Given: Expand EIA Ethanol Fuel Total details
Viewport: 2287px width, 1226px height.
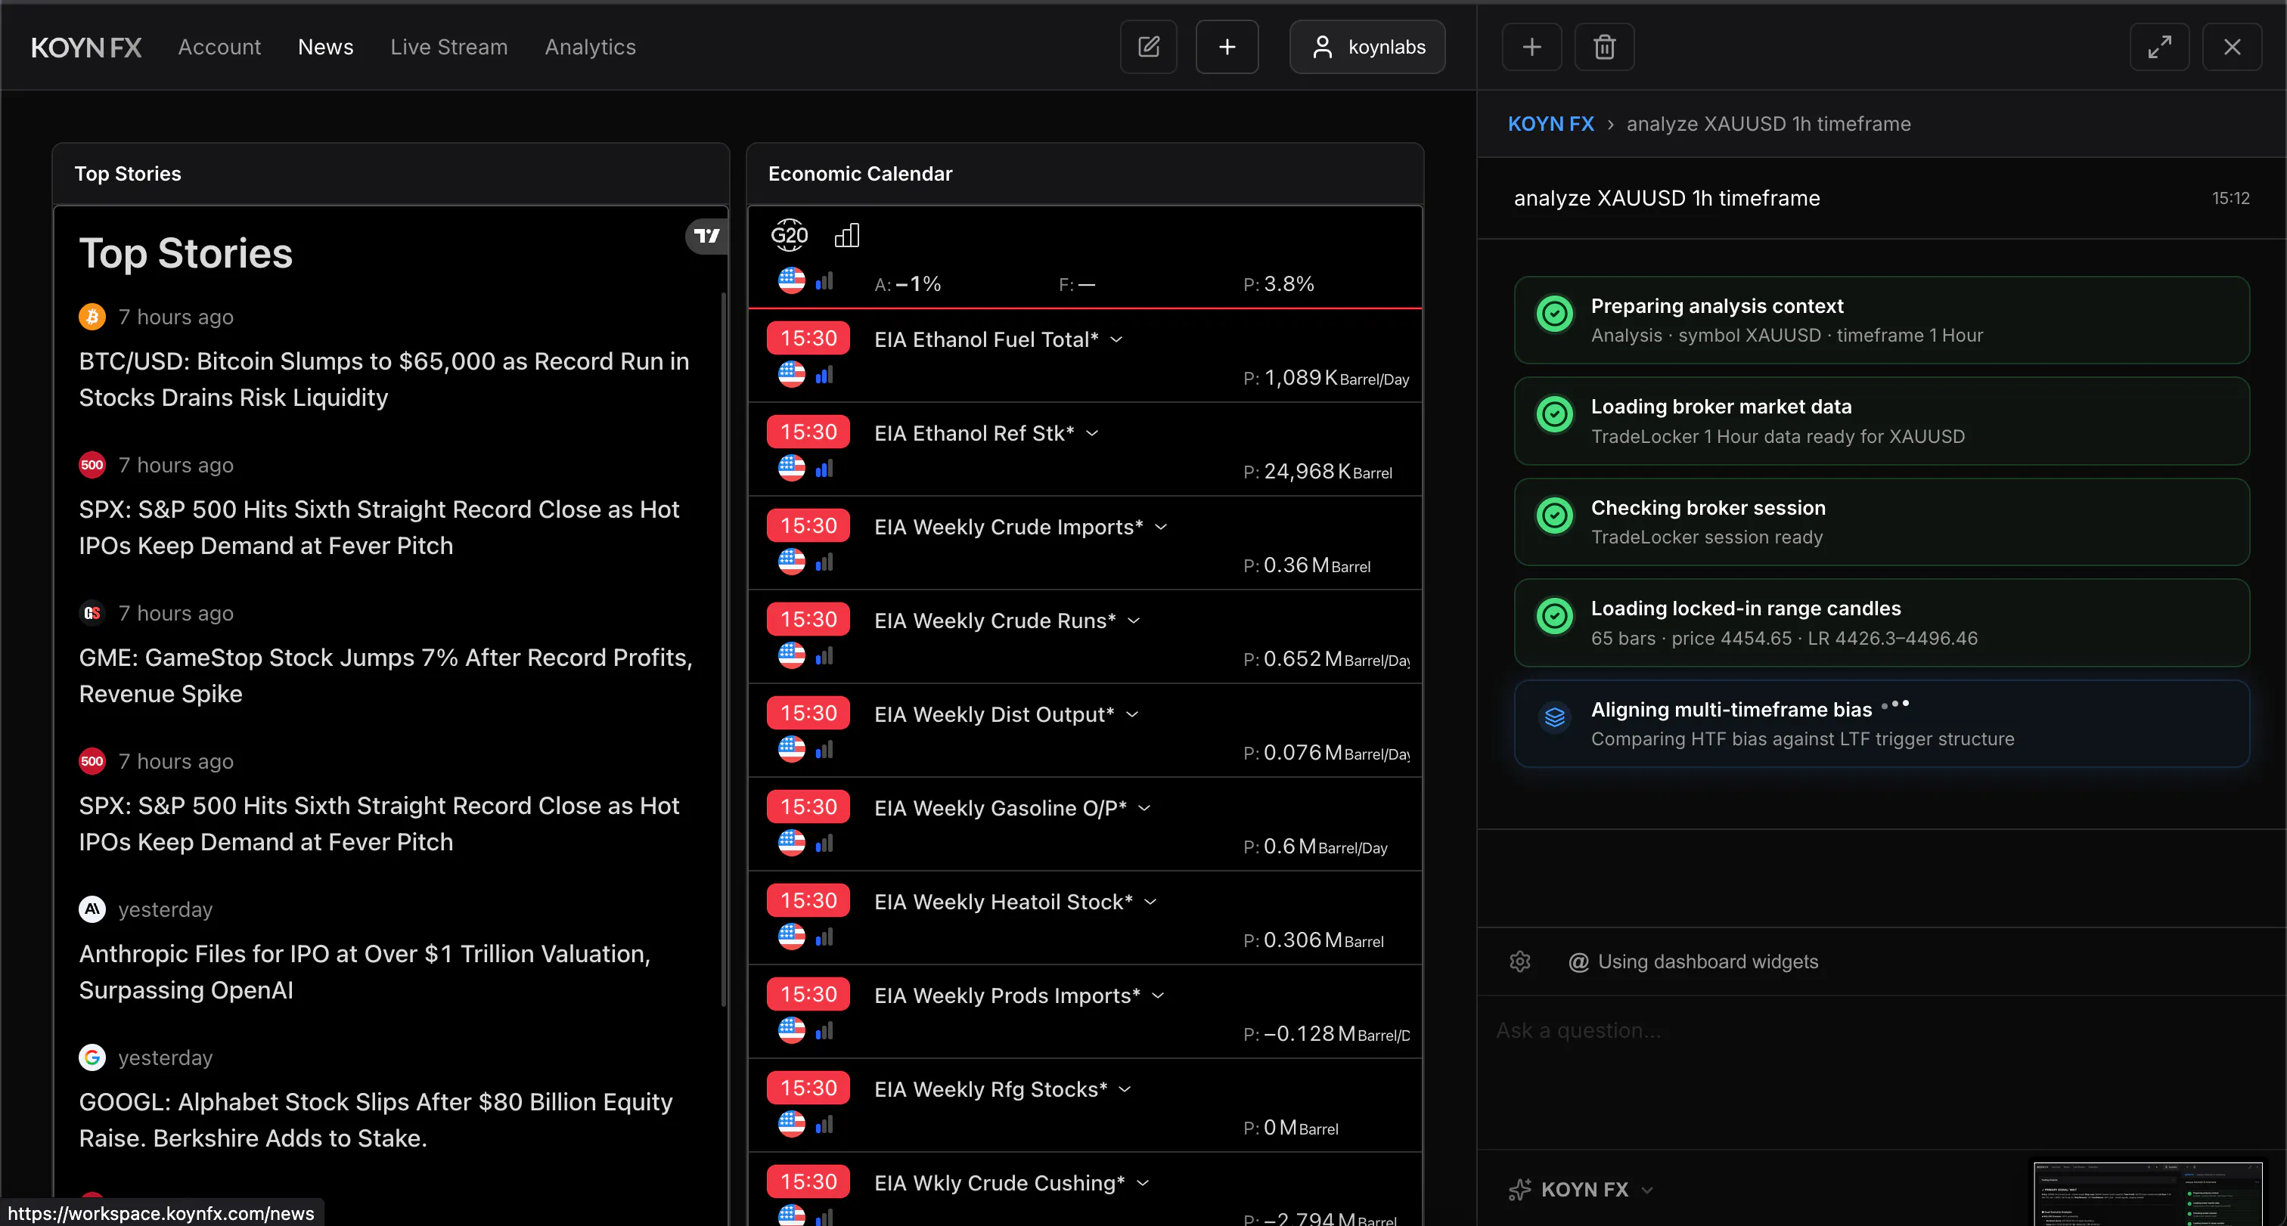Looking at the screenshot, I should (x=1117, y=340).
